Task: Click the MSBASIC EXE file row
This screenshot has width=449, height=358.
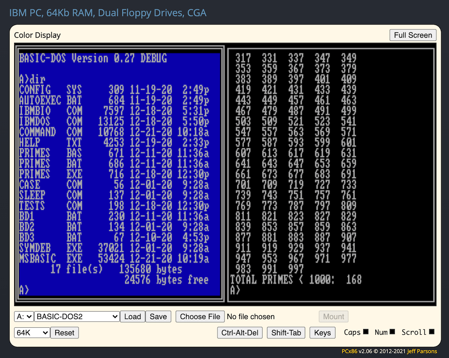Action: pos(114,259)
